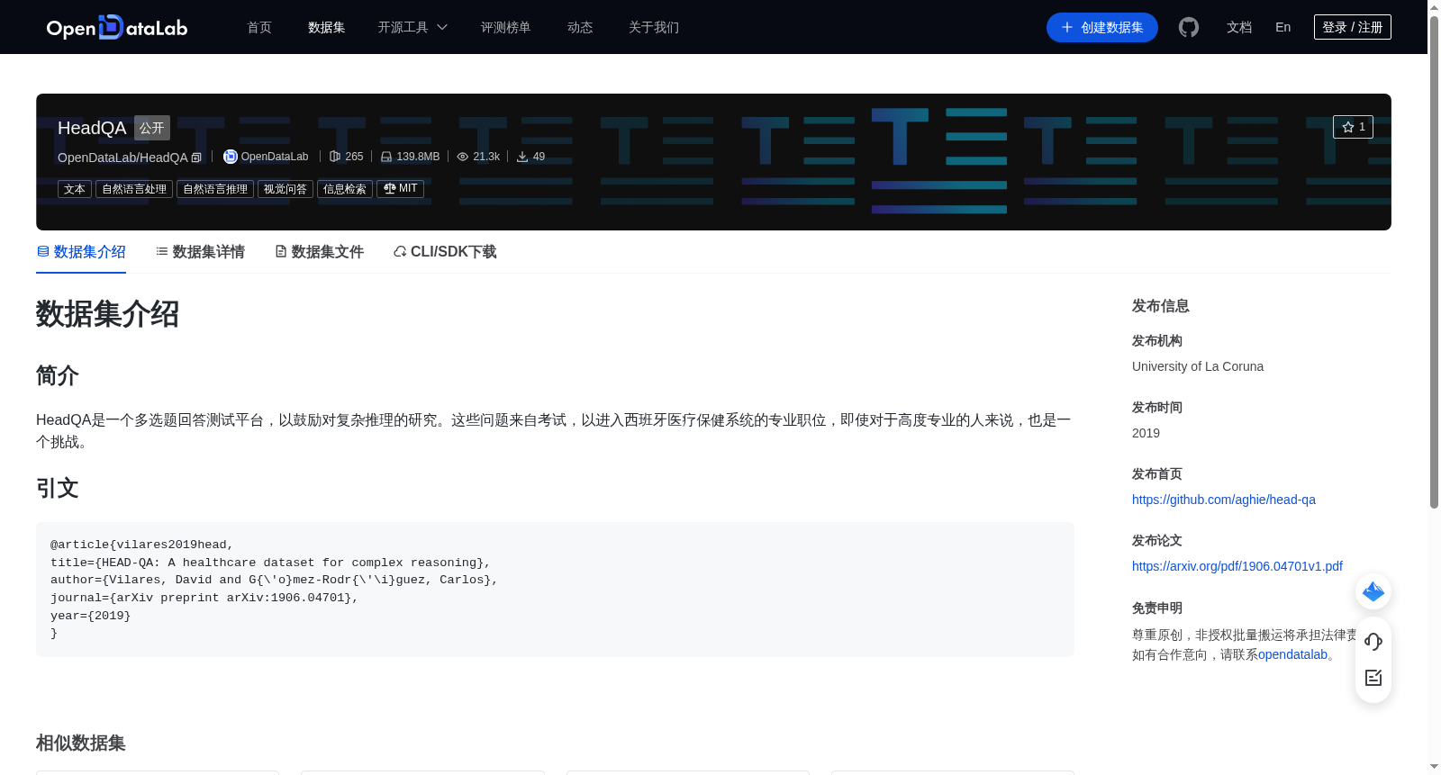Image resolution: width=1441 pixels, height=775 pixels.
Task: Switch to the CLI/SDK下载 tab
Action: point(445,252)
